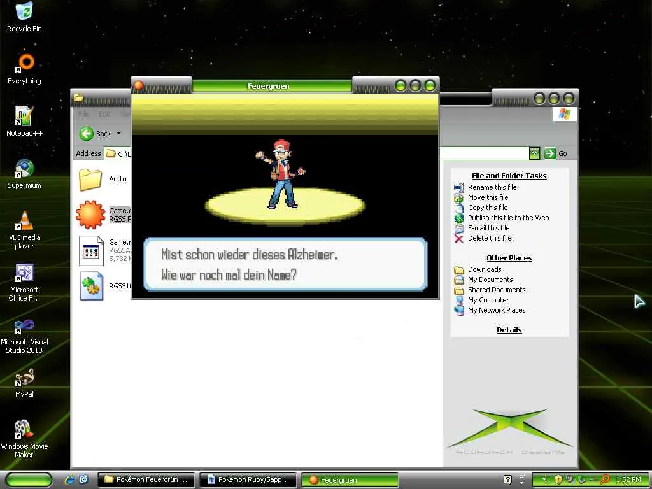Switch to the Feuergruen taskbar button

350,479
